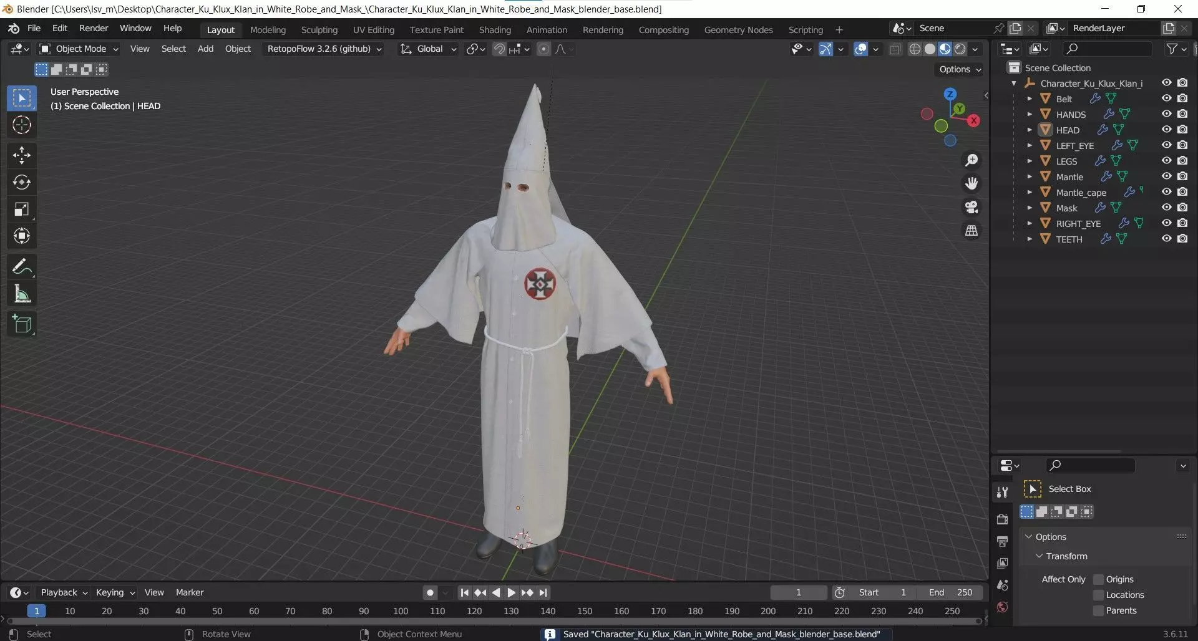Click the Blender logo menu icon
1198x641 pixels.
click(x=14, y=29)
